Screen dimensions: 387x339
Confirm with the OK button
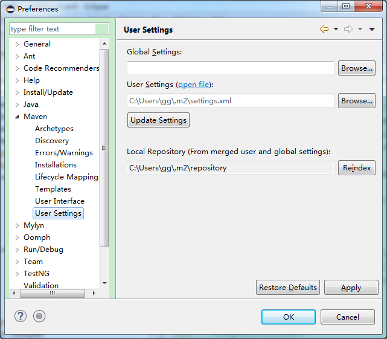pyautogui.click(x=289, y=317)
